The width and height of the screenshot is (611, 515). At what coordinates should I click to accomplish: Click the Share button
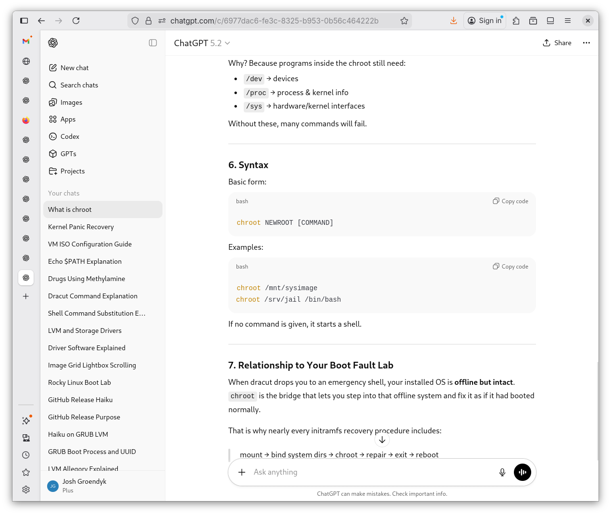pyautogui.click(x=557, y=43)
